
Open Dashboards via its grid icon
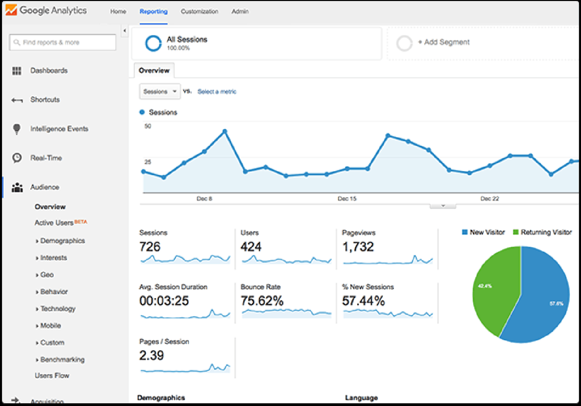tap(17, 71)
